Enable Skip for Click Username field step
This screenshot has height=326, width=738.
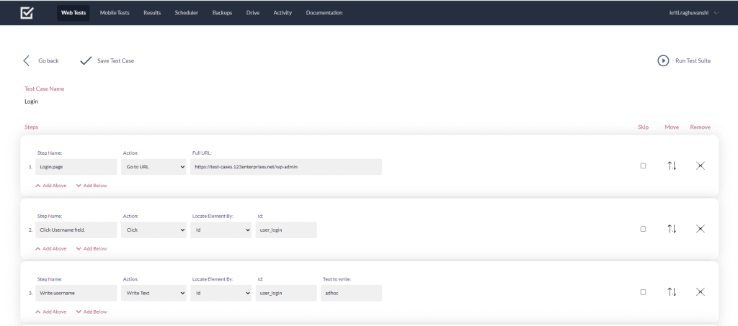[x=643, y=229]
